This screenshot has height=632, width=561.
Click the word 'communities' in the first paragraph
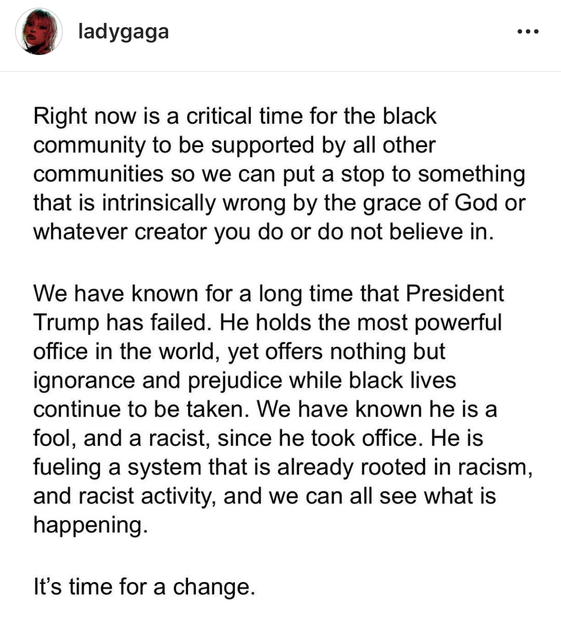[x=98, y=174]
